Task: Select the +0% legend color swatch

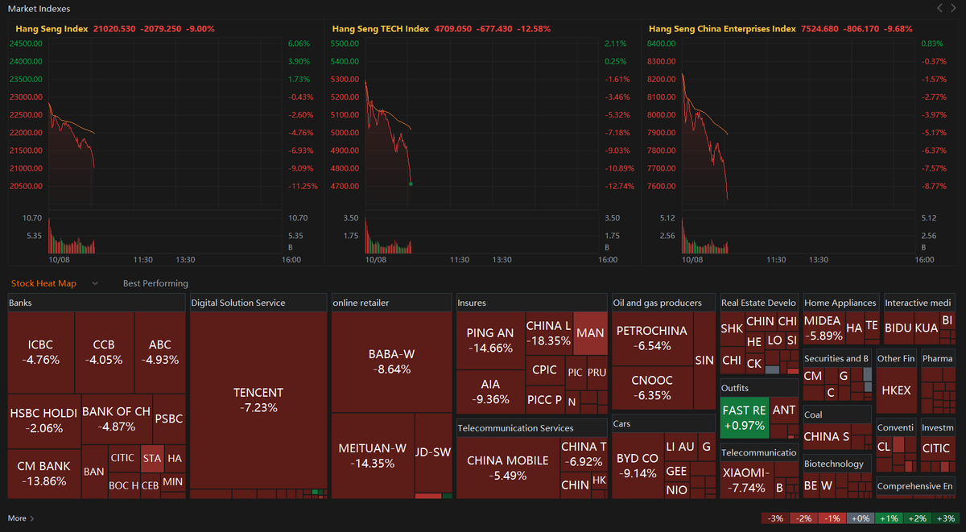Action: (860, 518)
